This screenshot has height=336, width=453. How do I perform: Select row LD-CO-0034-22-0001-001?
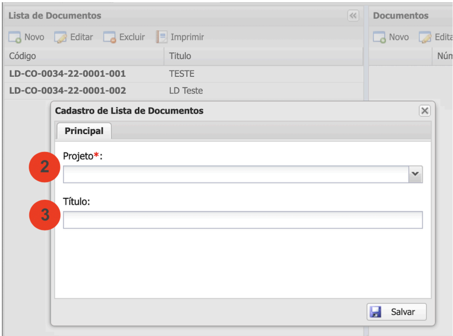(x=67, y=74)
